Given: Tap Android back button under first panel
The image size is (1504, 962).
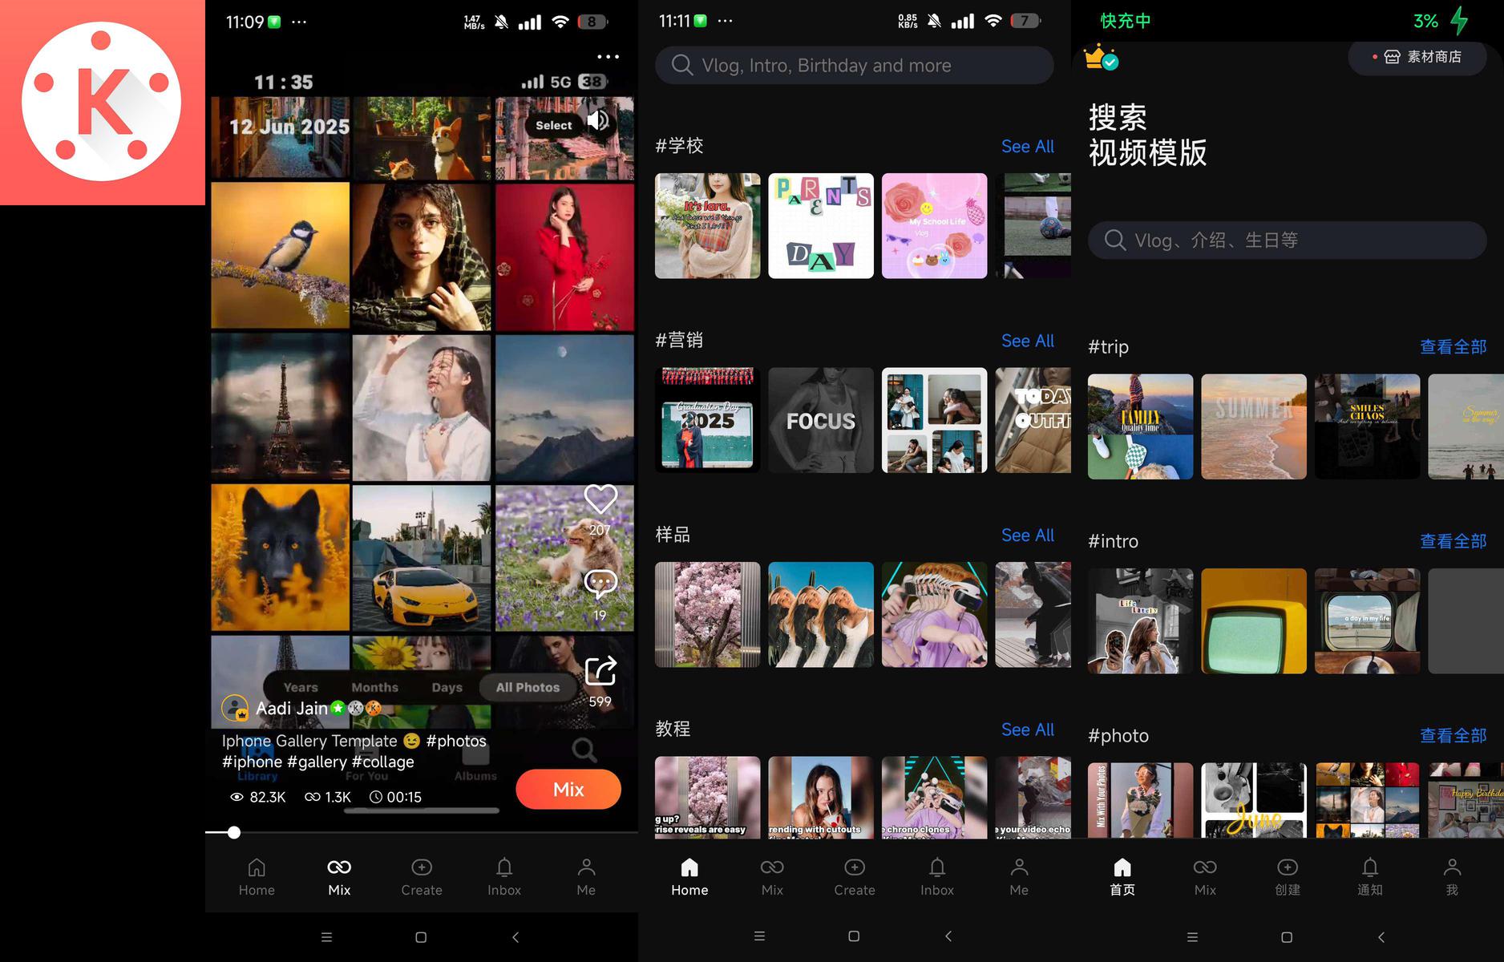Looking at the screenshot, I should coord(515,937).
